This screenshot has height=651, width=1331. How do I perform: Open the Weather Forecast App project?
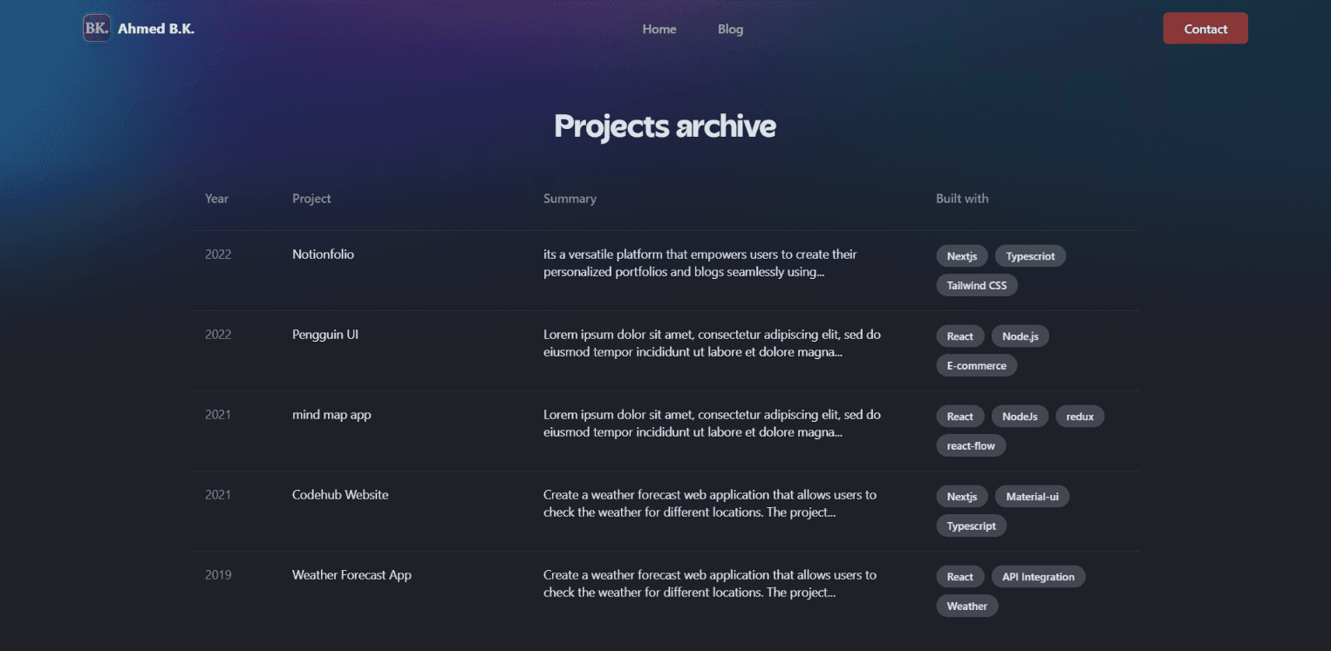[x=352, y=575]
